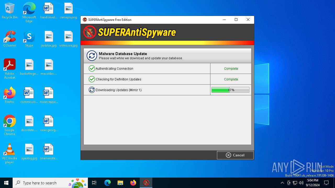Select Microsoft Edge desktop shortcut
This screenshot has width=335, height=188.
[29, 13]
